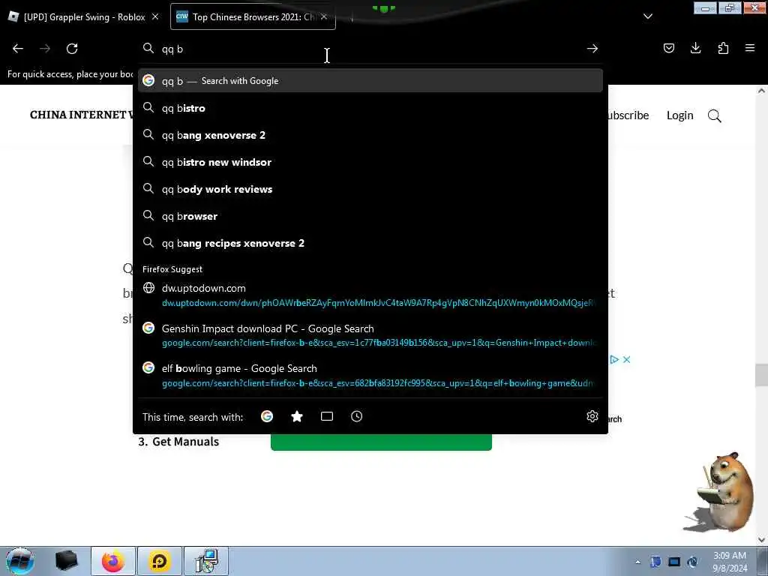Select 'qq bang recipes xenoverse 2' suggestion
Viewport: 768px width, 576px height.
[370, 243]
